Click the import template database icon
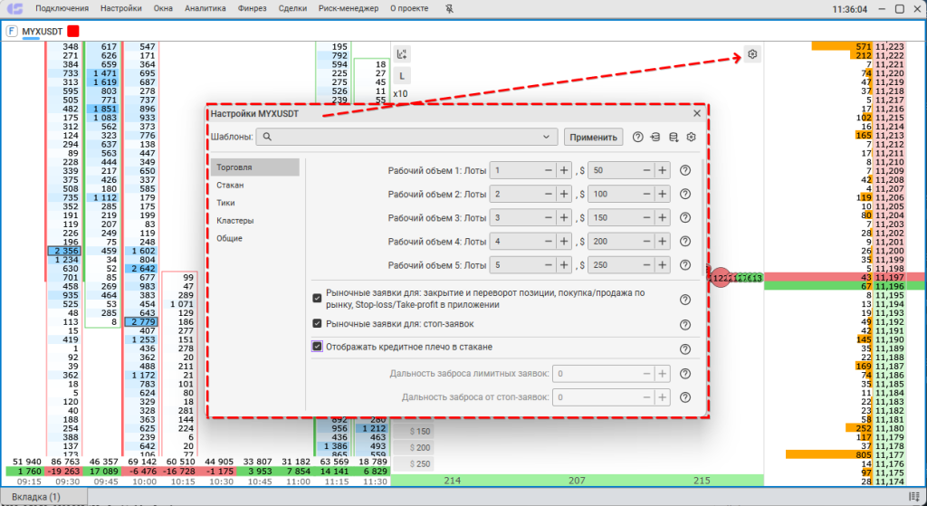 point(655,138)
